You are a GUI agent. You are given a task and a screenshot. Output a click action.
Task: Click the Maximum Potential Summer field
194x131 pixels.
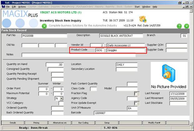43,94
